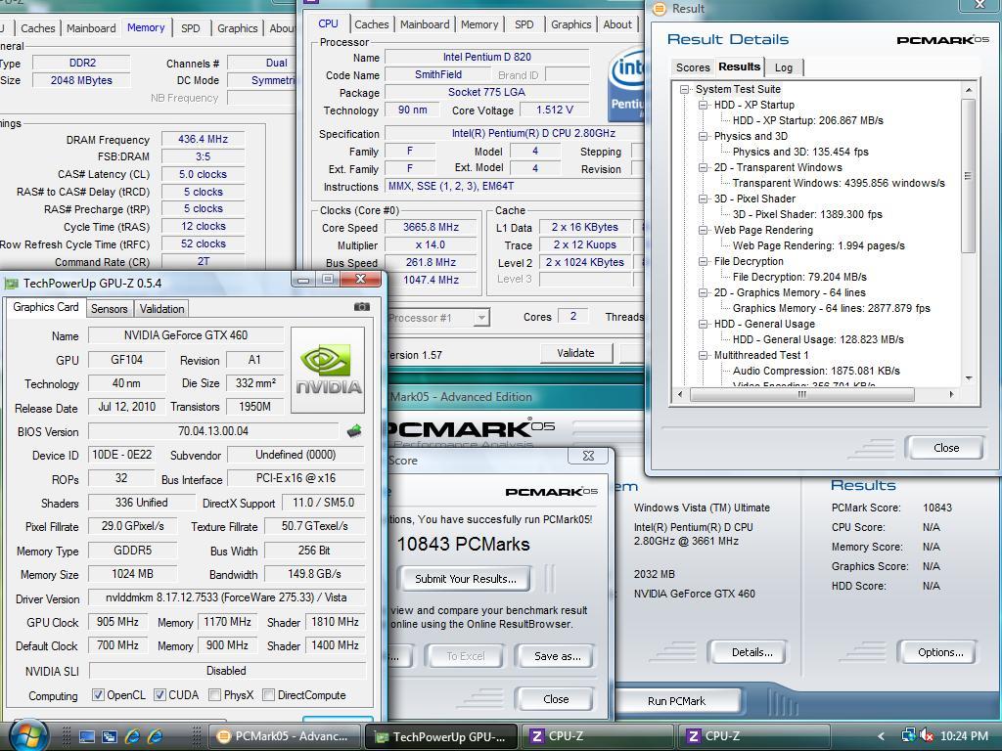This screenshot has width=1002, height=751.
Task: Click the Result window title icon
Action: (x=659, y=9)
